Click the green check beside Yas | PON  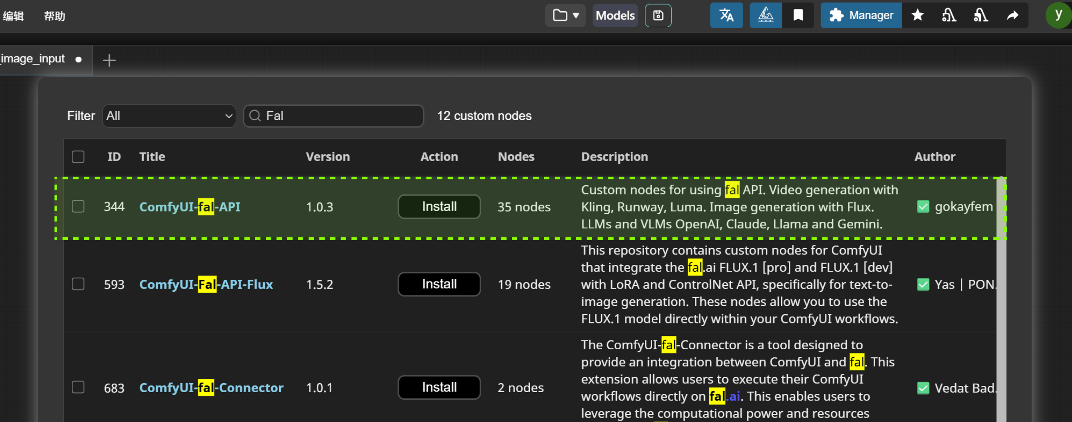(x=923, y=284)
